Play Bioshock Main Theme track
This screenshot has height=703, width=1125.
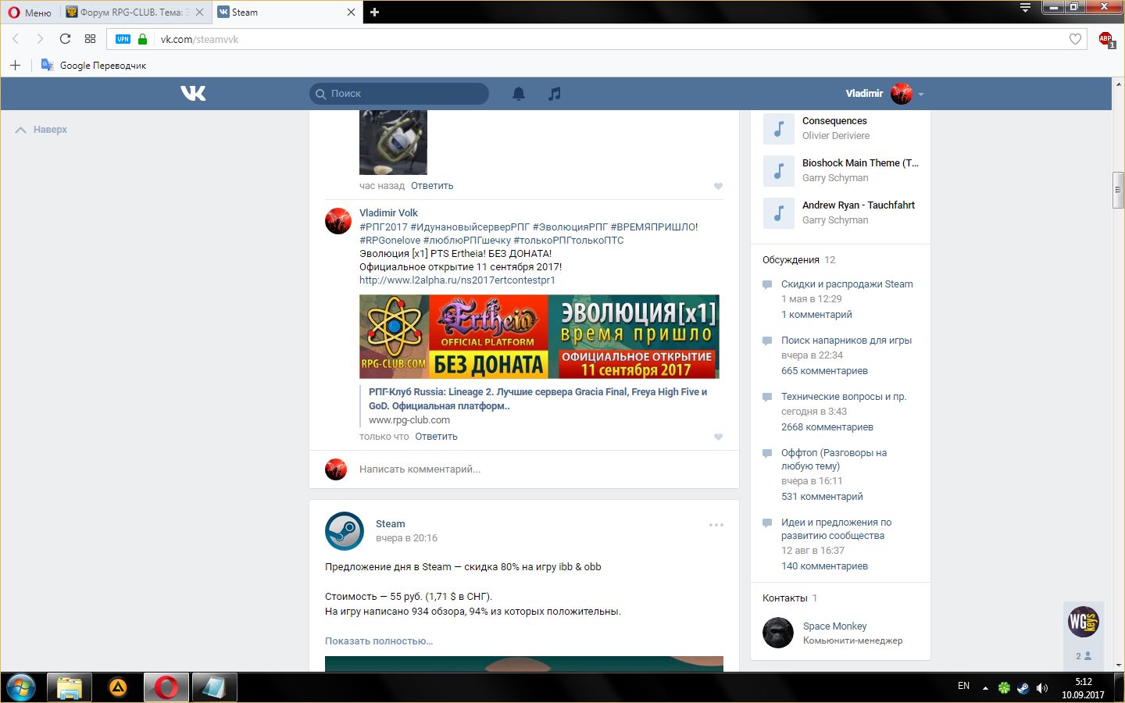click(x=779, y=171)
